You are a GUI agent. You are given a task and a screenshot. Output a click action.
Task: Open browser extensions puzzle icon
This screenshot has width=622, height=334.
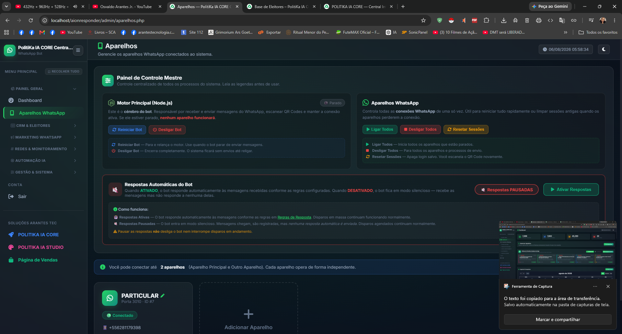click(486, 20)
